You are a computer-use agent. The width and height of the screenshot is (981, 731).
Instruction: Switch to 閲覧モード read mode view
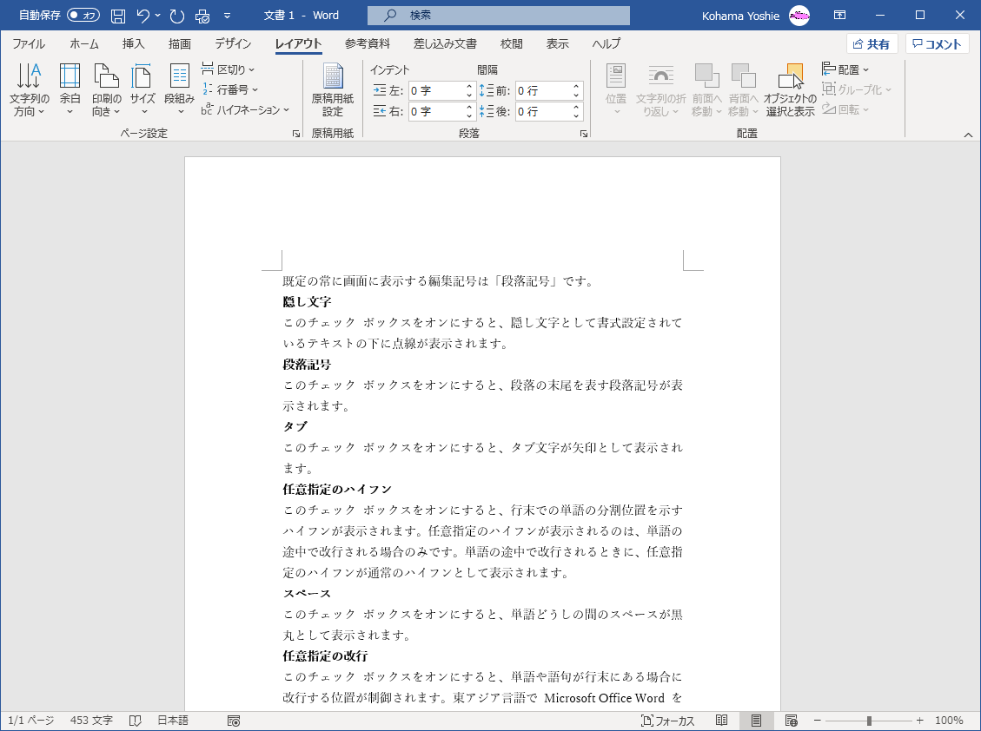(721, 721)
